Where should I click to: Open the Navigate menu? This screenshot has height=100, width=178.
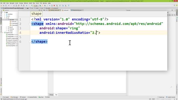point(12,3)
